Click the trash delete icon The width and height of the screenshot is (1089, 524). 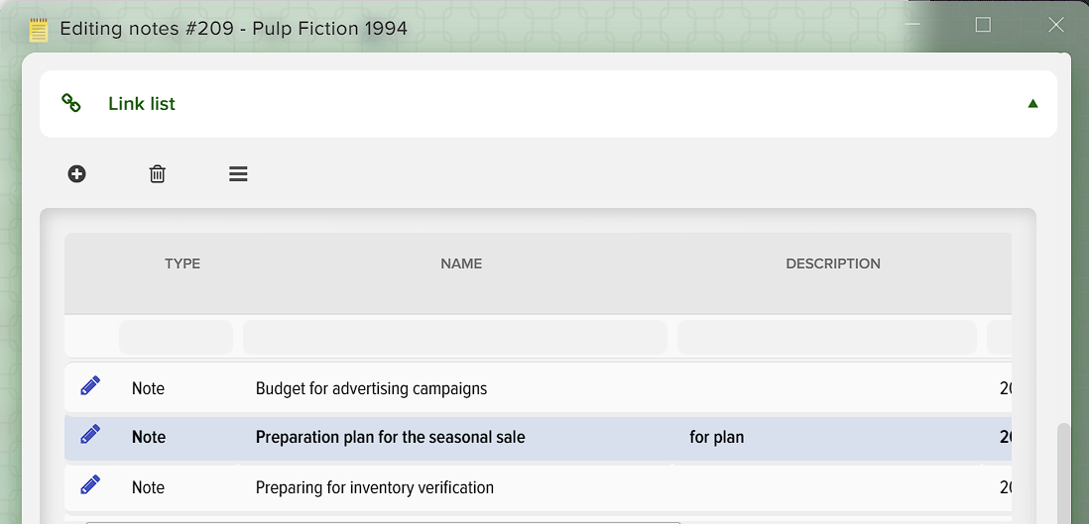coord(158,173)
